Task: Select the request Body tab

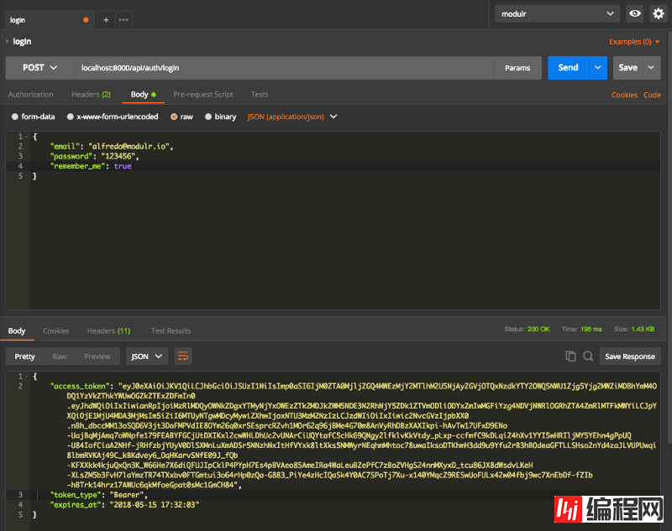Action: tap(143, 94)
